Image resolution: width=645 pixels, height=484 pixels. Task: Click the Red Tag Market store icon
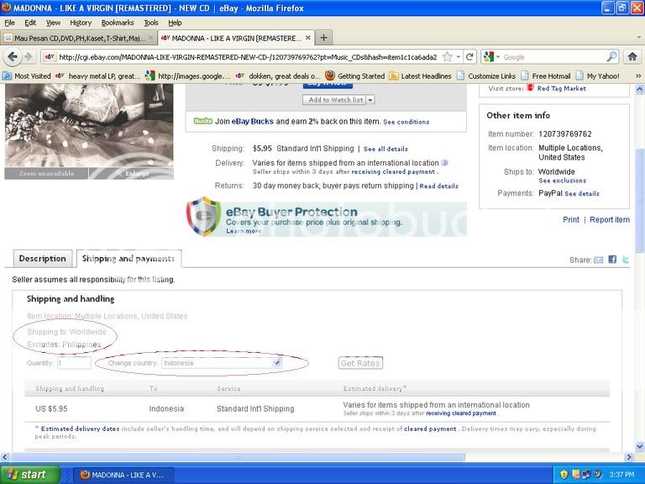click(x=531, y=87)
